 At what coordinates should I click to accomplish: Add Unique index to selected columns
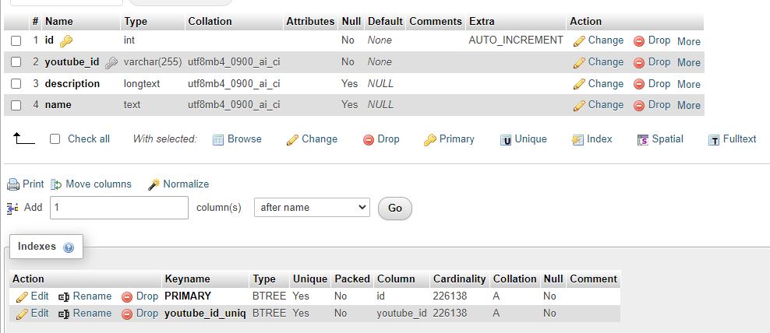point(523,139)
